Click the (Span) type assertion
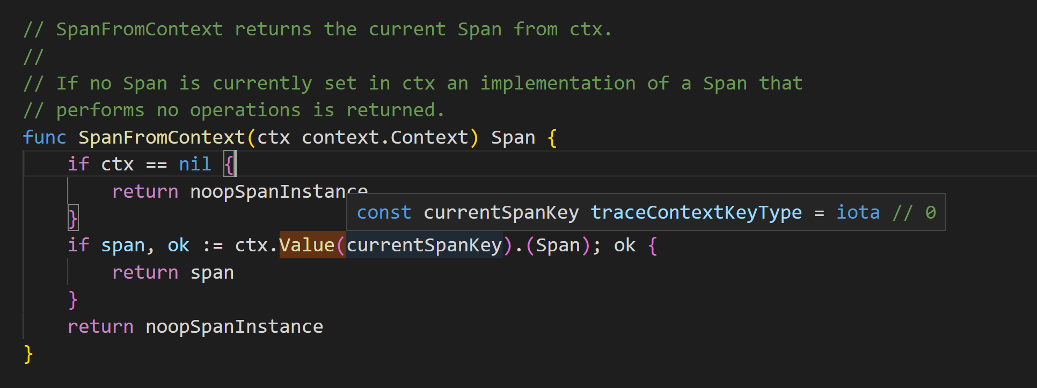The width and height of the screenshot is (1037, 388). [558, 245]
